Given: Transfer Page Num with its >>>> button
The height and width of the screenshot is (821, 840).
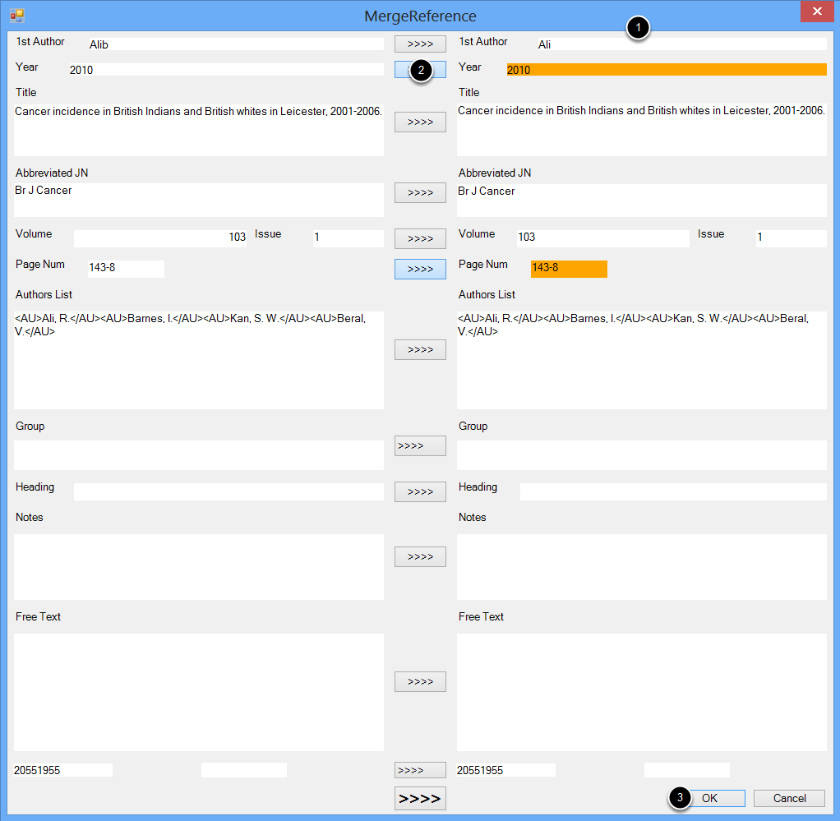Looking at the screenshot, I should (x=420, y=269).
